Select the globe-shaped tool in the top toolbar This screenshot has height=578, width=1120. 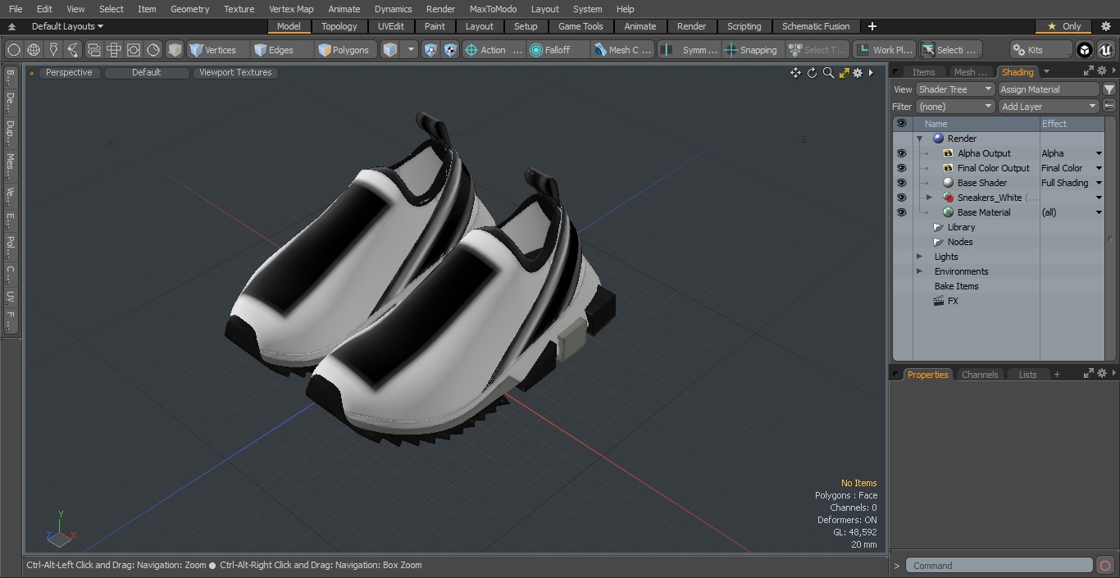(34, 50)
